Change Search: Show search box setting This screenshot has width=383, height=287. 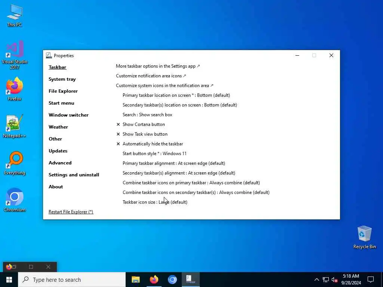[x=147, y=115]
